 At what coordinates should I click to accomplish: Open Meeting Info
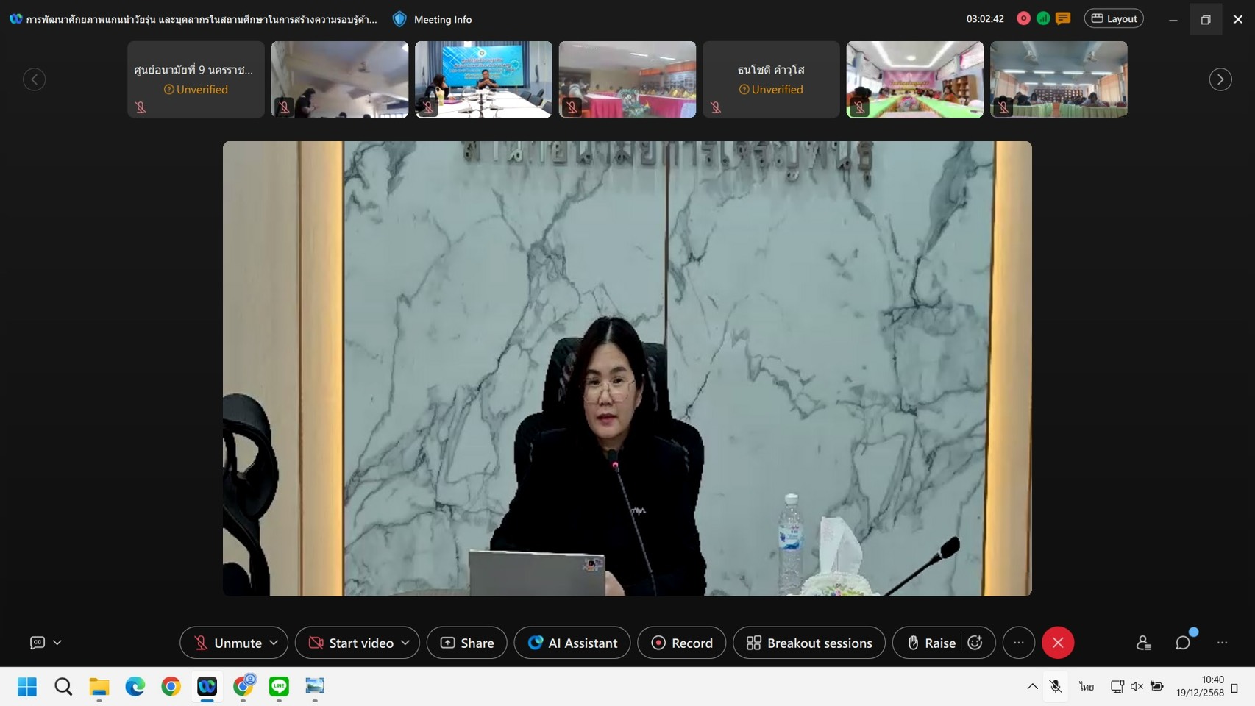(x=433, y=19)
